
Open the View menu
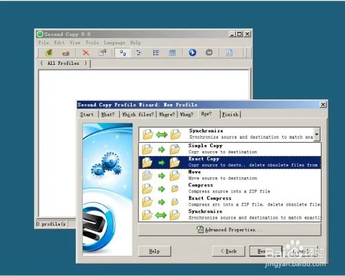tap(75, 43)
